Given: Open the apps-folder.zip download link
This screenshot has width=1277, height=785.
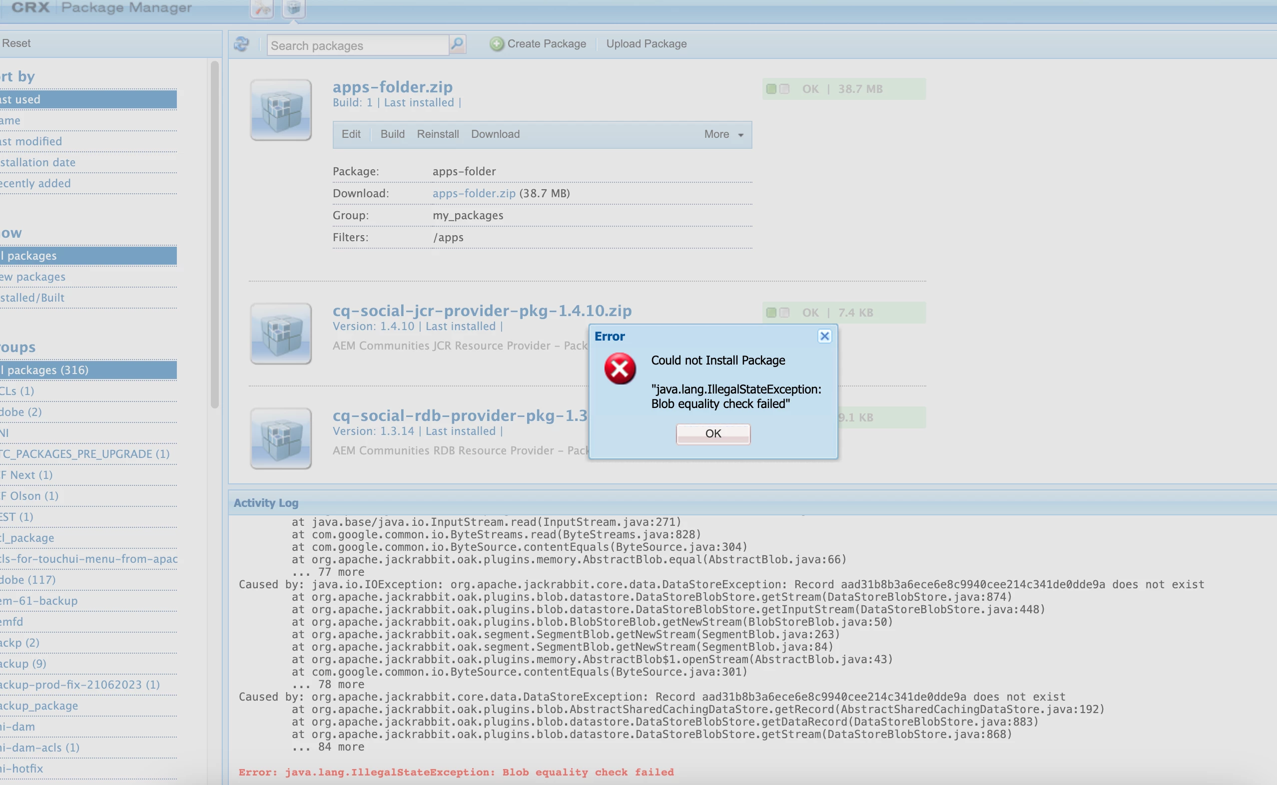Looking at the screenshot, I should tap(474, 194).
